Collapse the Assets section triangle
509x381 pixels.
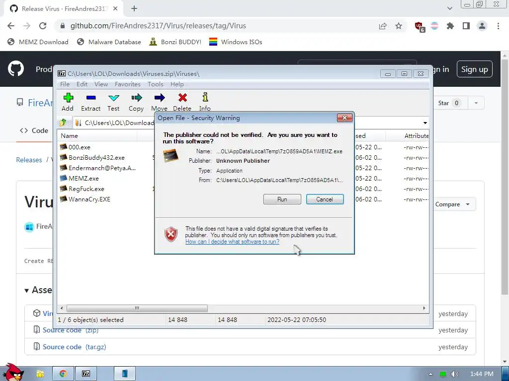click(x=27, y=291)
